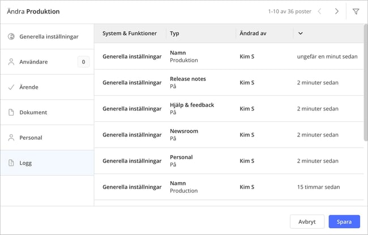Viewport: 368px width, 235px height.
Task: Go to previous page of log entries
Action: [x=319, y=11]
